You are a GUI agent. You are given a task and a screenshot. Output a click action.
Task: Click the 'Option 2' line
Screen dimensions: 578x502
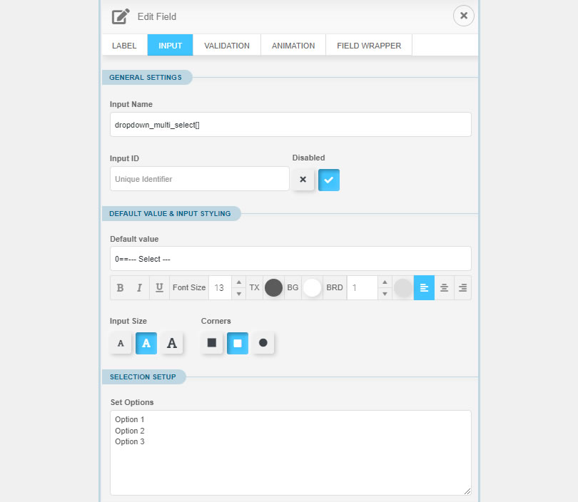point(129,431)
